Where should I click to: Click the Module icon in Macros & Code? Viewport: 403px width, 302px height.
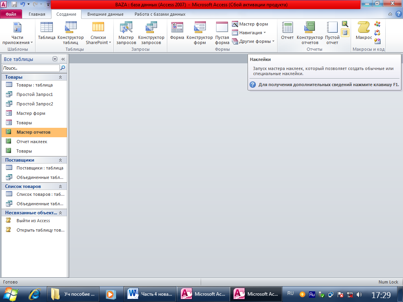point(377,24)
